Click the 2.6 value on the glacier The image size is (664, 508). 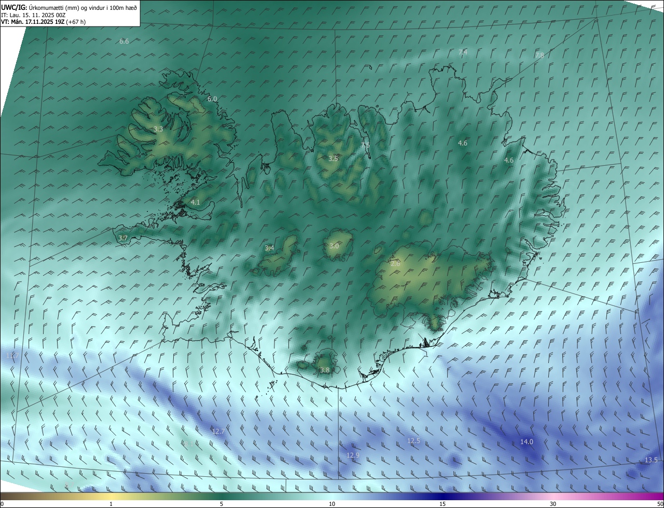pyautogui.click(x=395, y=264)
